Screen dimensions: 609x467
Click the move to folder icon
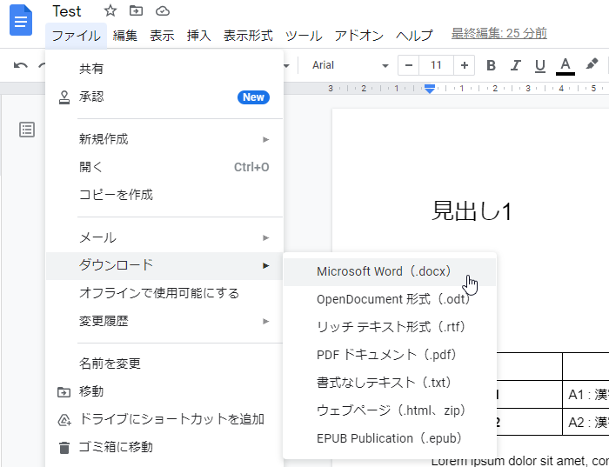(136, 11)
